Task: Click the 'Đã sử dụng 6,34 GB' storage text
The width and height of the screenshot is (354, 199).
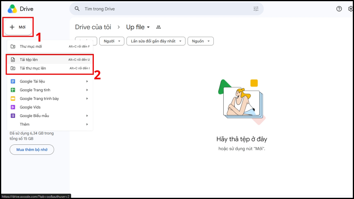Action: [32, 136]
